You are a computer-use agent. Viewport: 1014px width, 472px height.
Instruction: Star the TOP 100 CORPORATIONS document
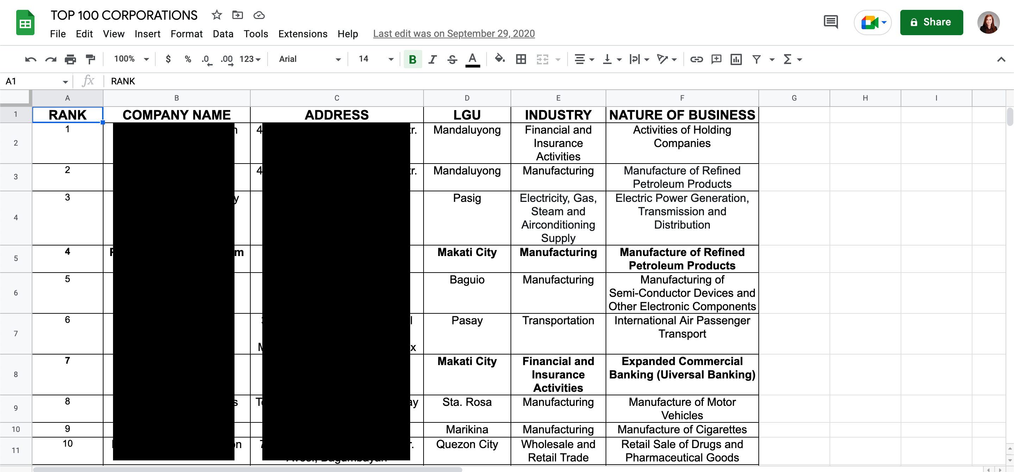point(217,15)
